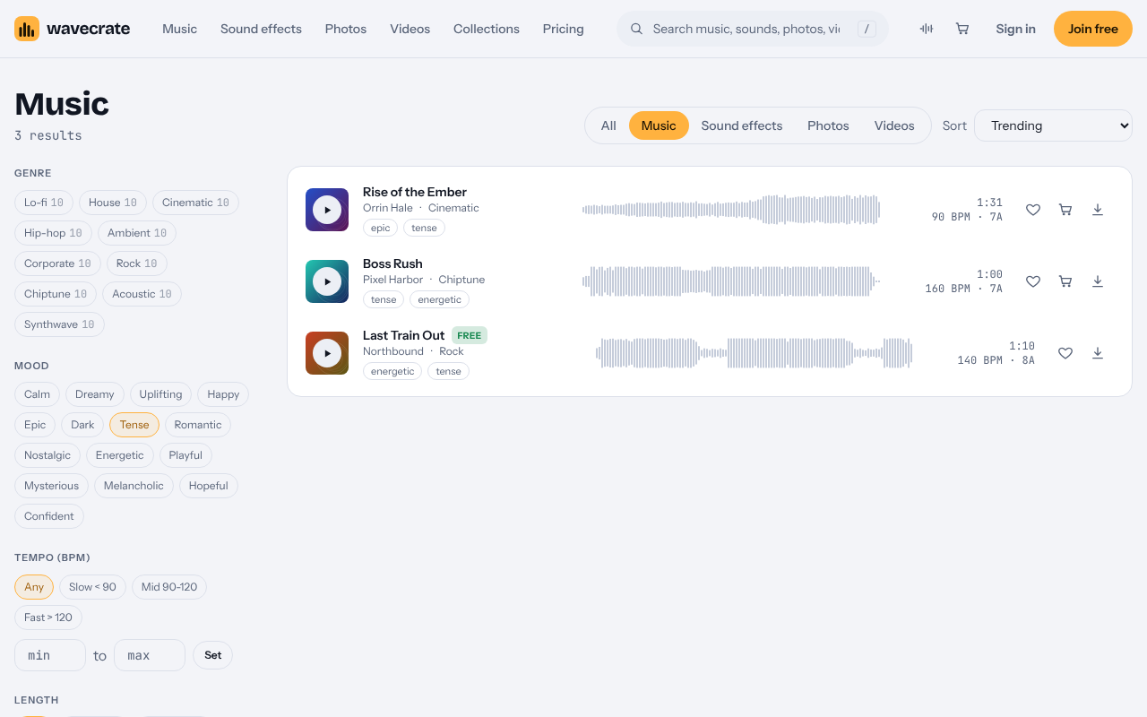This screenshot has width=1147, height=717.
Task: Enable the Epic mood filter
Action: coord(35,425)
